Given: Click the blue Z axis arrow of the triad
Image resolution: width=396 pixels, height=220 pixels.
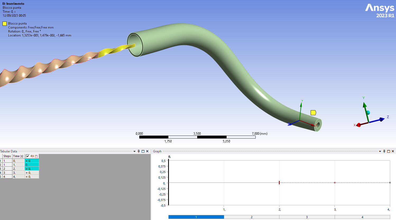Looking at the screenshot, I should click(x=381, y=119).
